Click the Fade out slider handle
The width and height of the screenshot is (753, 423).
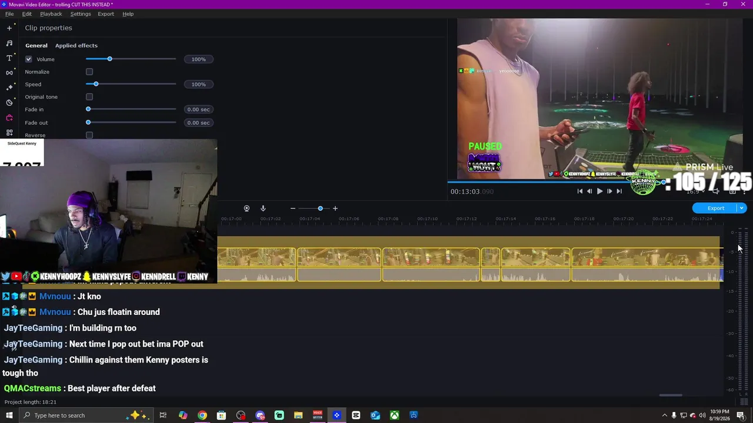(x=88, y=122)
